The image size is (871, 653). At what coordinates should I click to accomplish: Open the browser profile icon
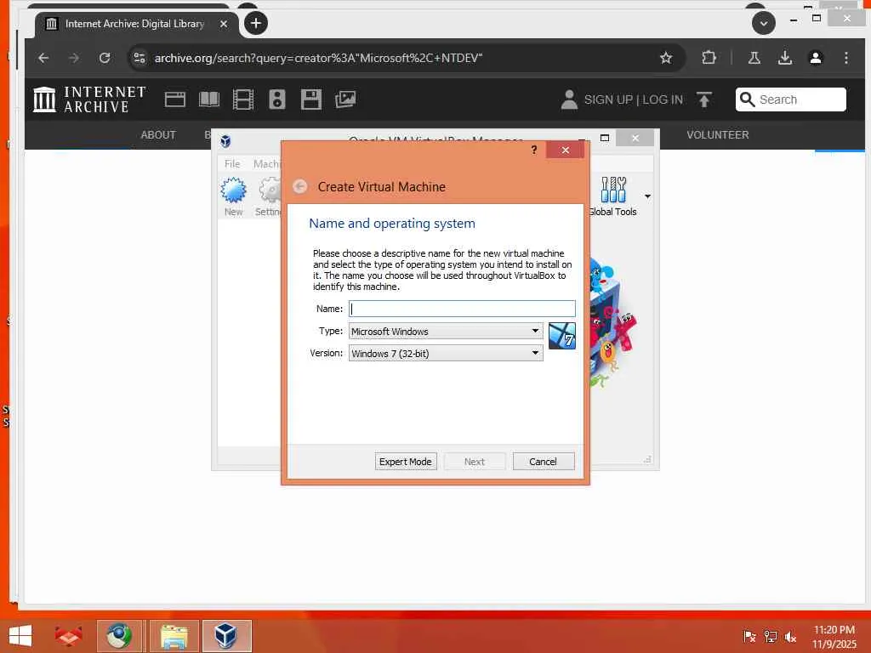[816, 58]
